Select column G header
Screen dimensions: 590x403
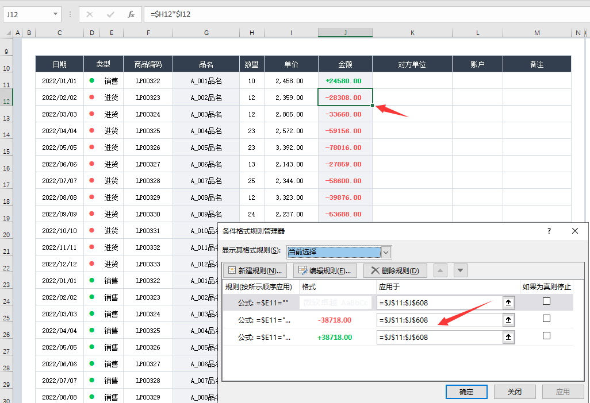click(x=206, y=33)
